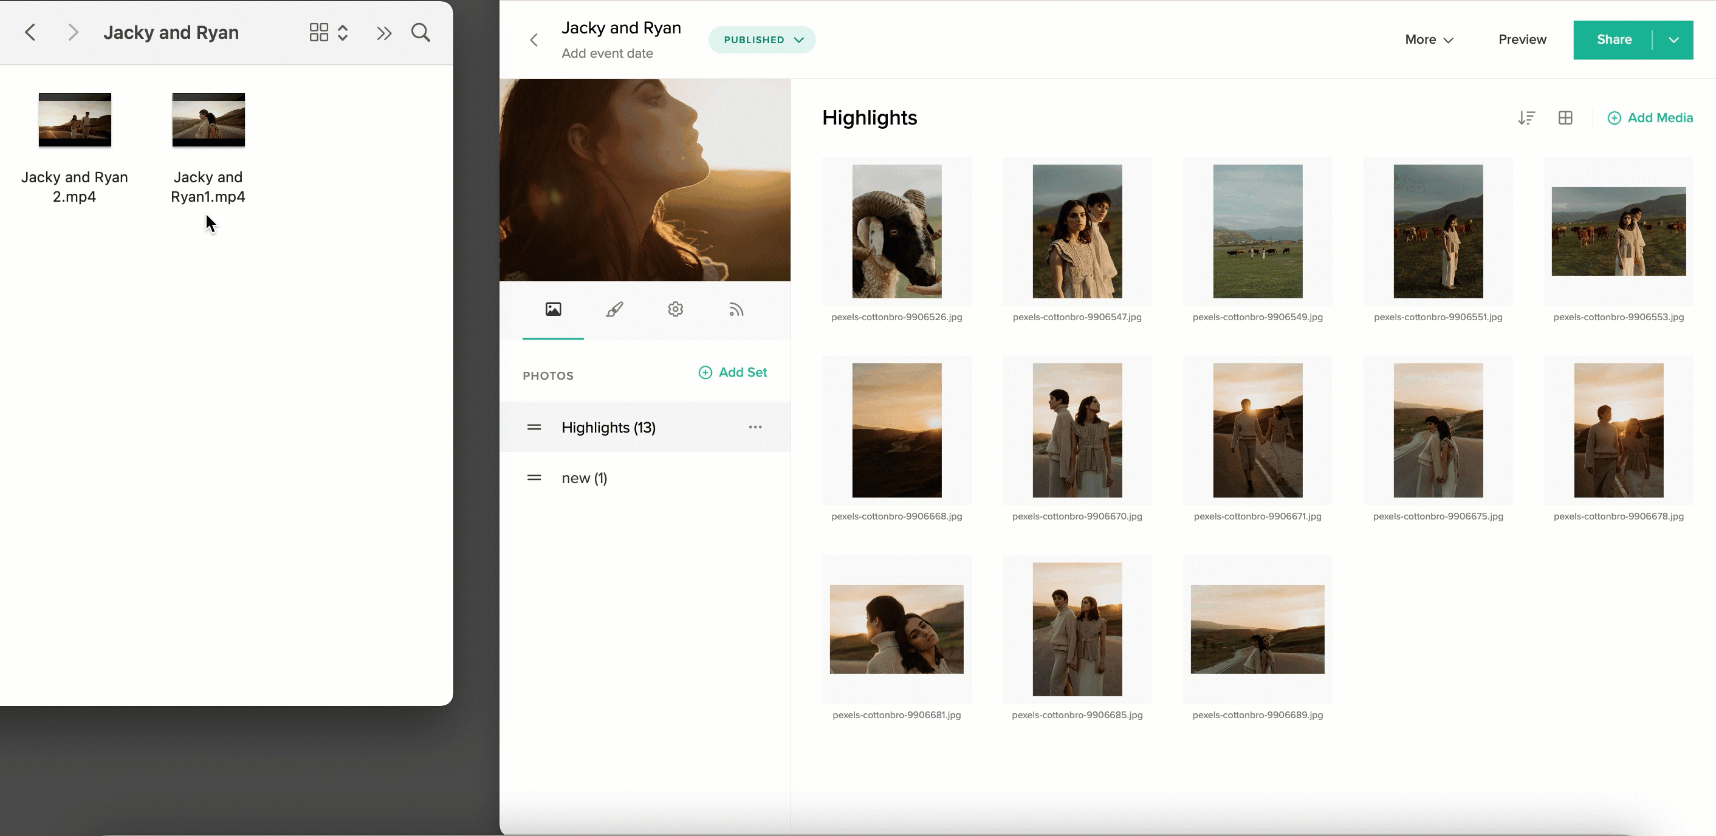Open the search icon in the file browser
The image size is (1716, 836).
420,32
